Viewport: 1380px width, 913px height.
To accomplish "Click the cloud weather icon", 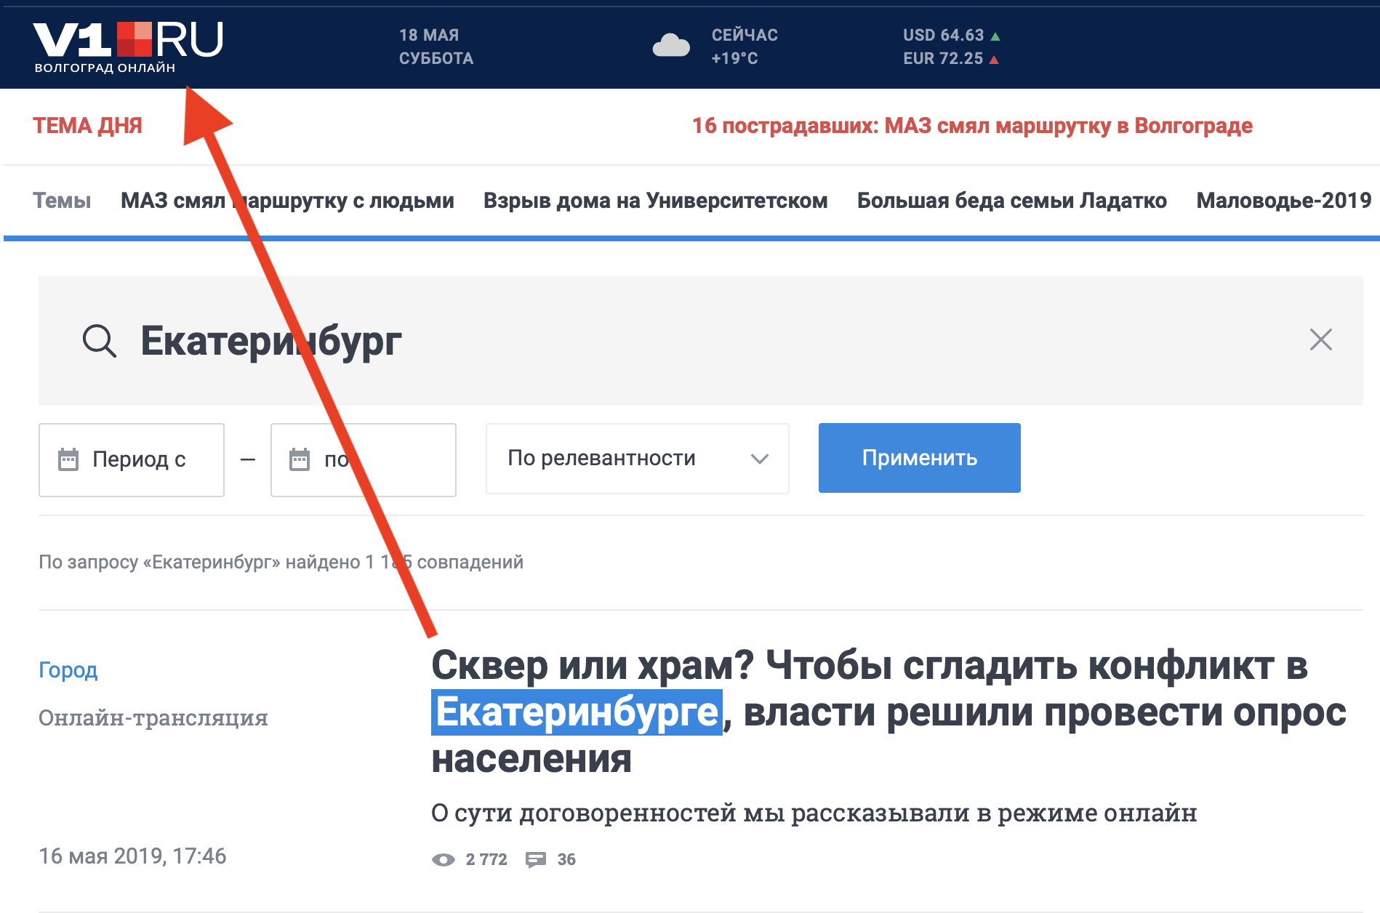I will coord(671,45).
